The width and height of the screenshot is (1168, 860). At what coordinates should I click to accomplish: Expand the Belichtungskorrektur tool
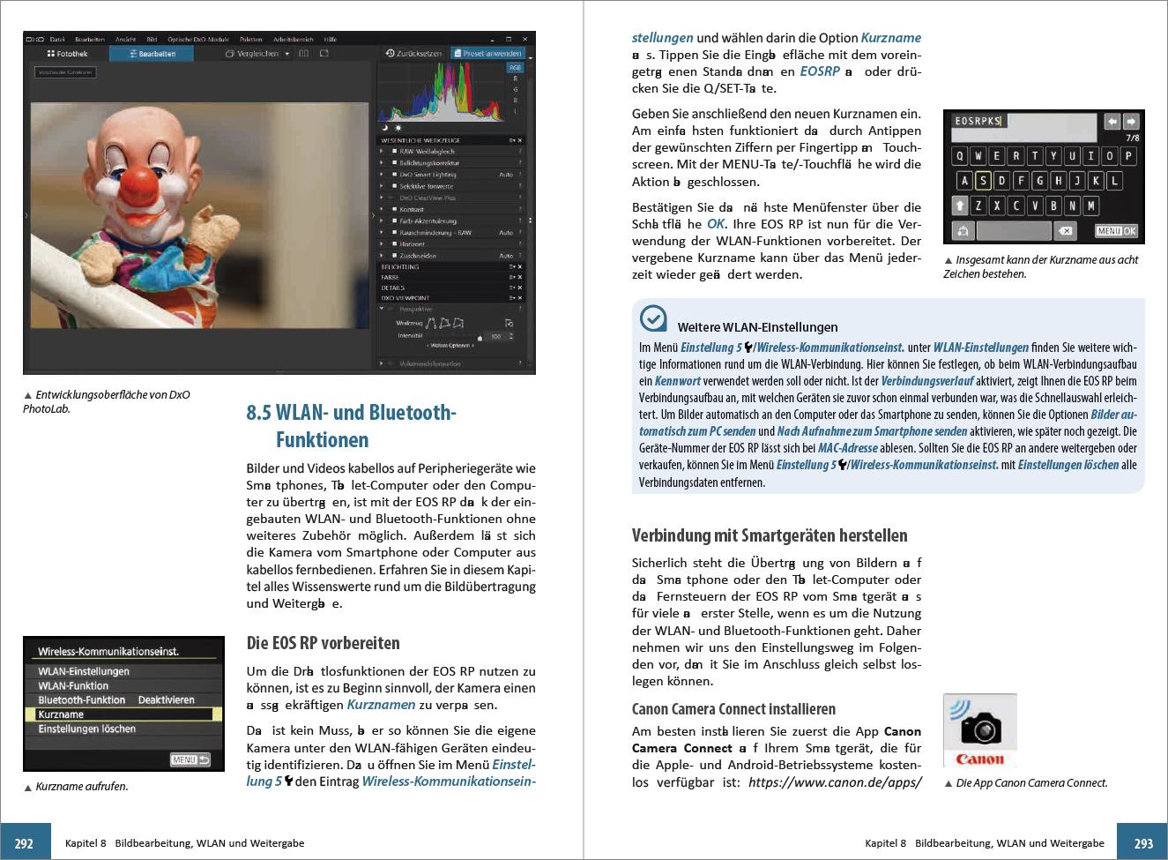click(382, 163)
